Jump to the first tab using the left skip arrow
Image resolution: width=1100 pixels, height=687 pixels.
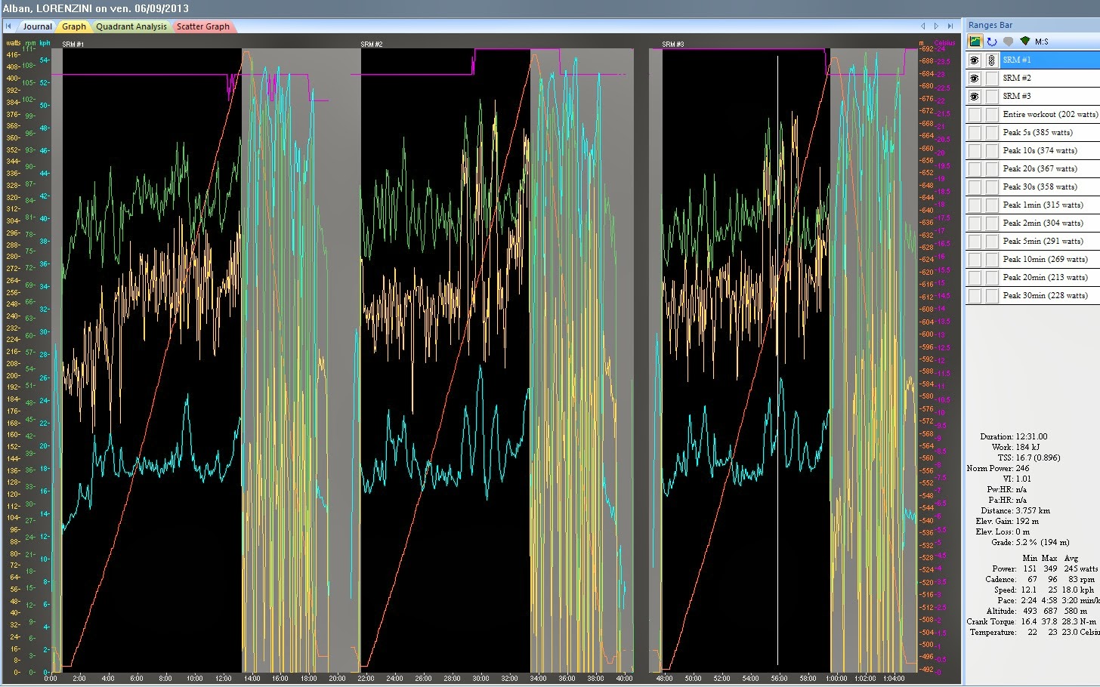(x=8, y=26)
